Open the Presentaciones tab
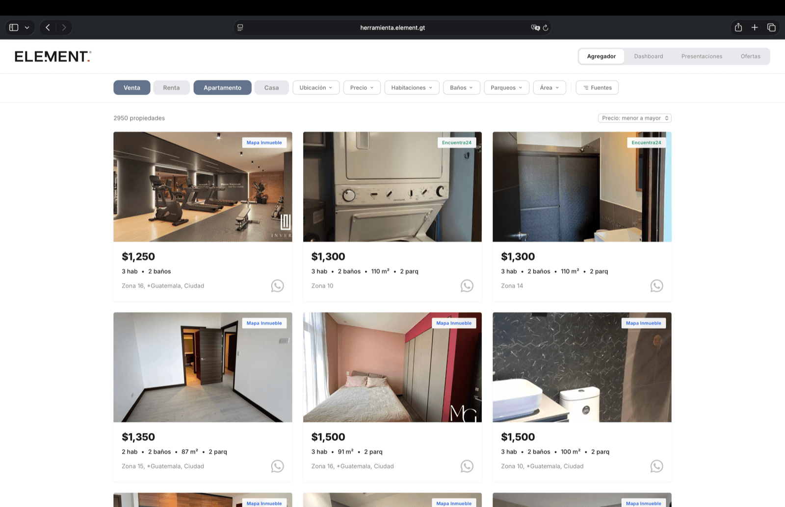 [702, 56]
